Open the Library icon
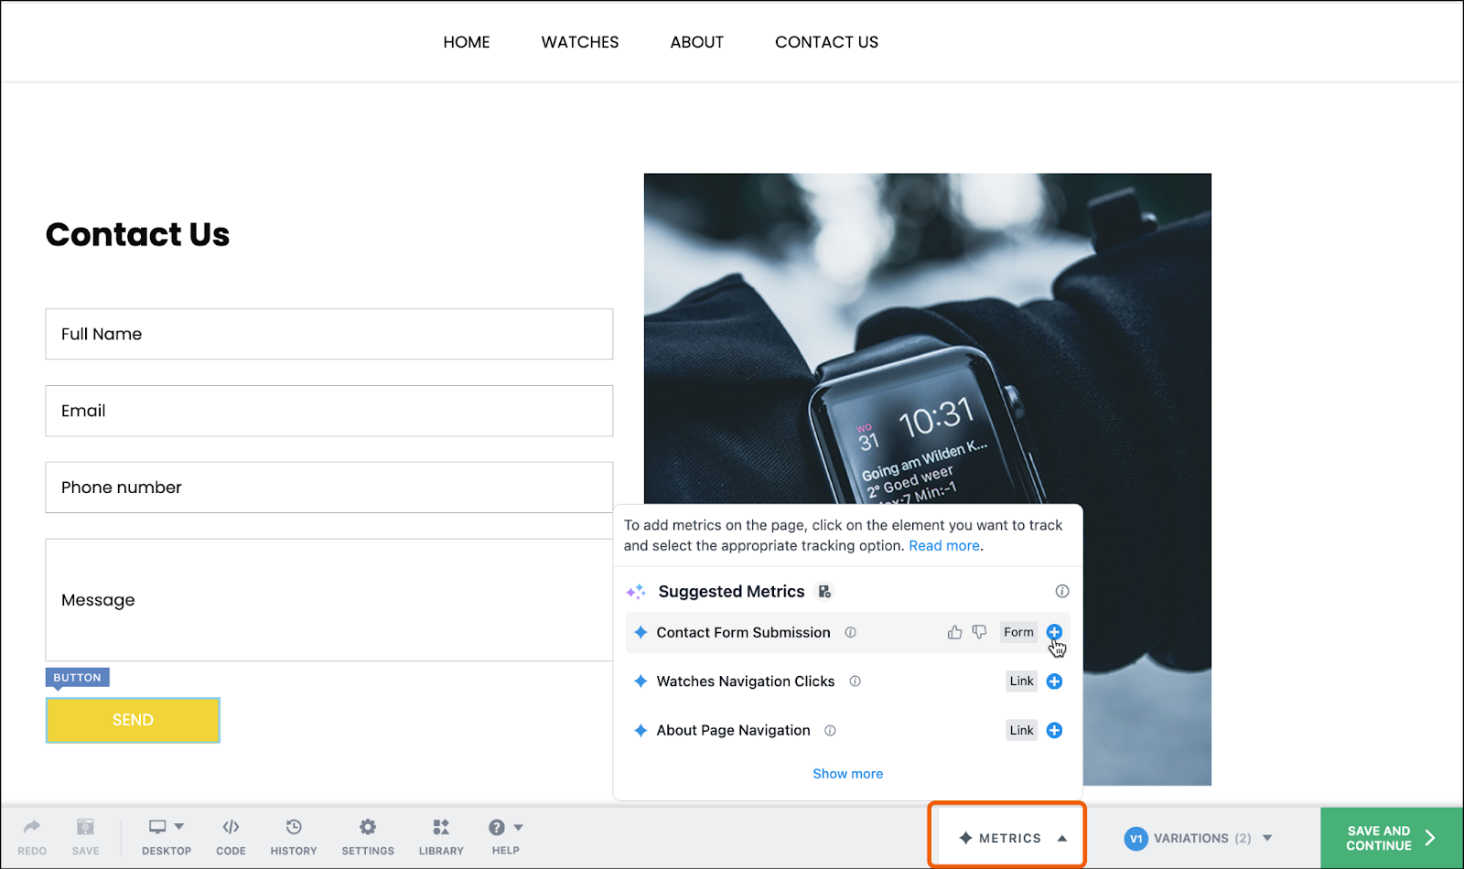 pos(441,827)
